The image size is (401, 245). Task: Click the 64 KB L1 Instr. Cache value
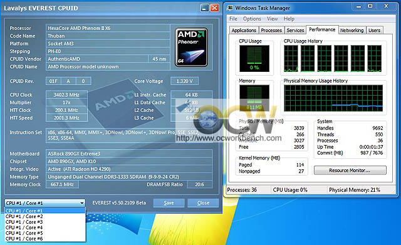click(x=192, y=94)
